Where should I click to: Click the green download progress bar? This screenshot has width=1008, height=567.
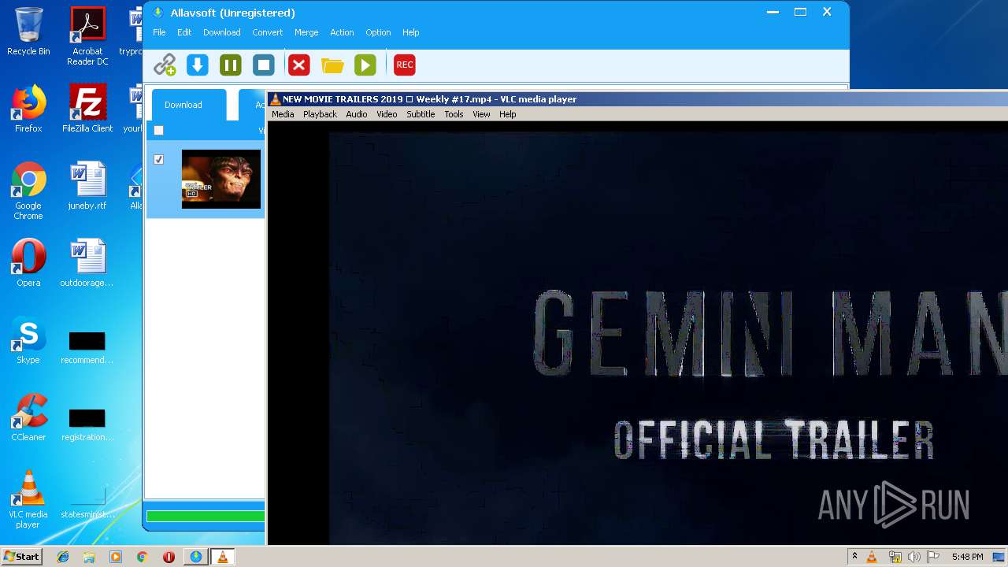(x=206, y=517)
